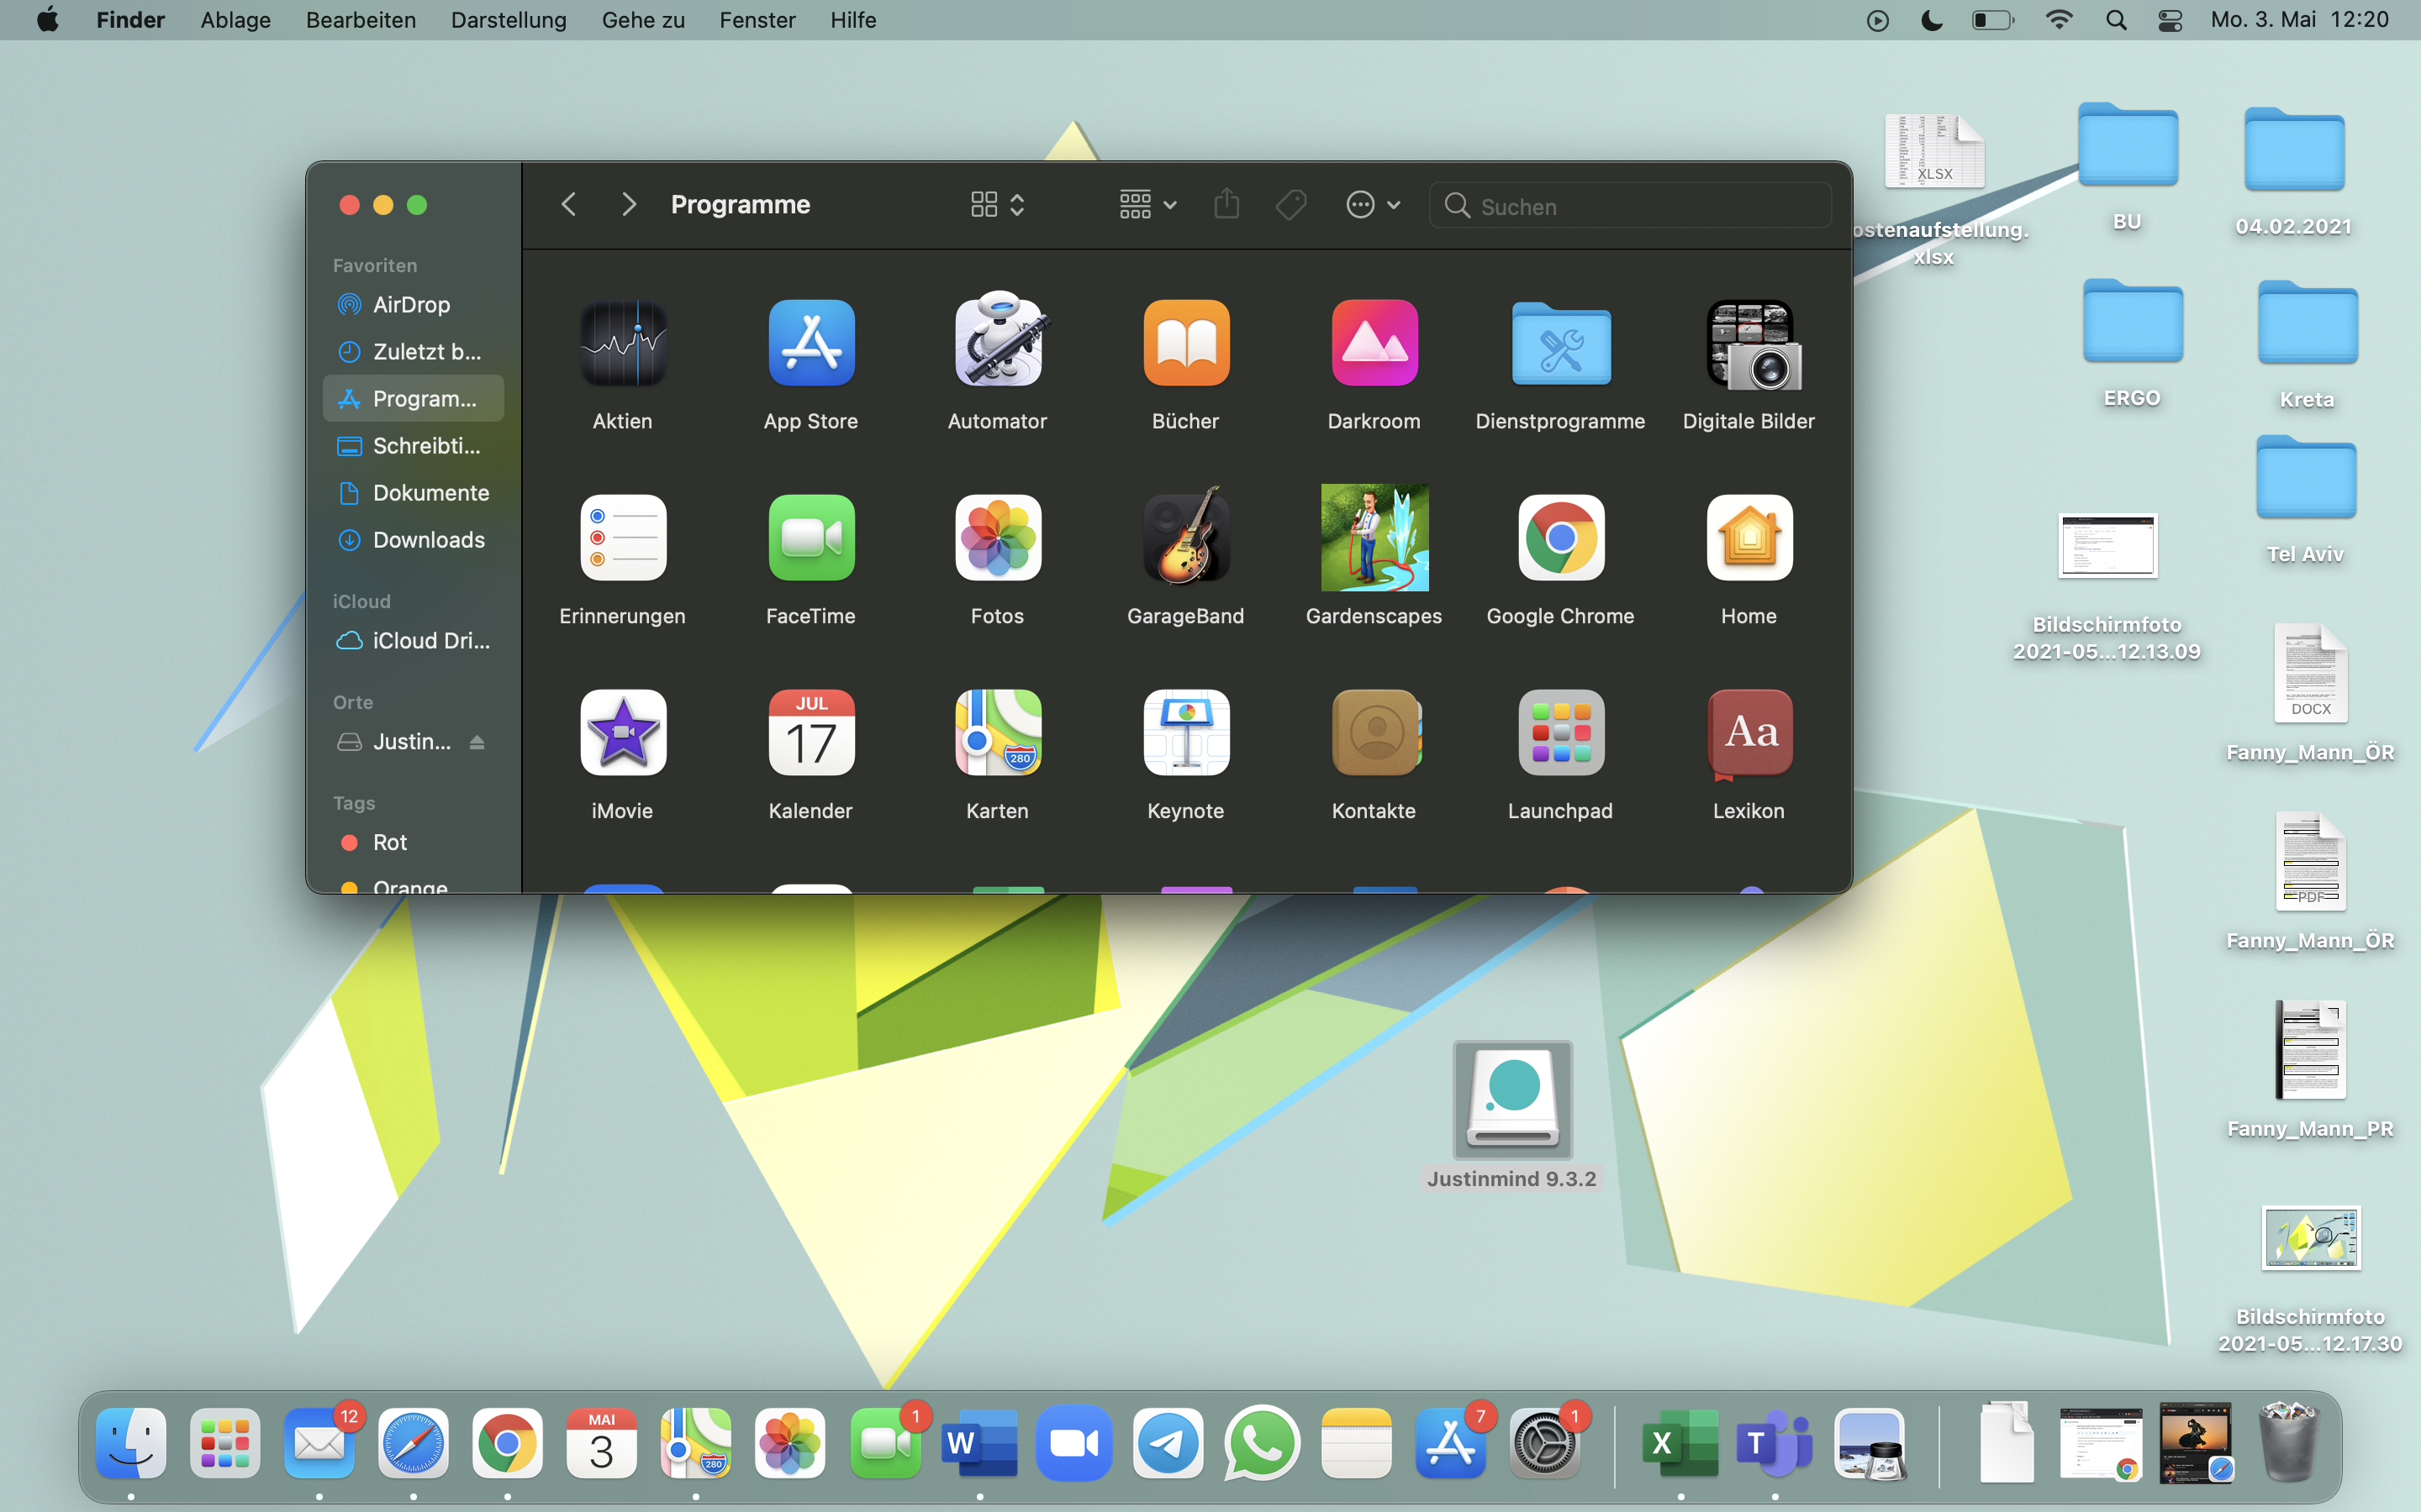Open the more actions ellipsis dropdown
Viewport: 2421px width, 1512px height.
(x=1373, y=205)
